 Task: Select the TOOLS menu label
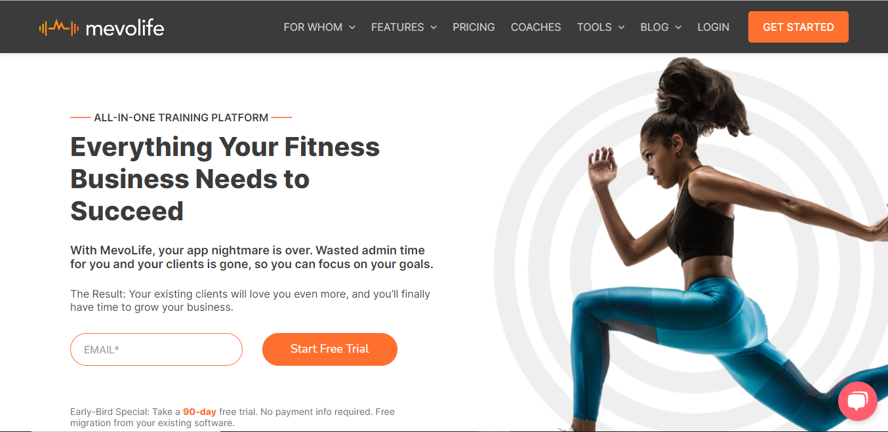pos(594,28)
